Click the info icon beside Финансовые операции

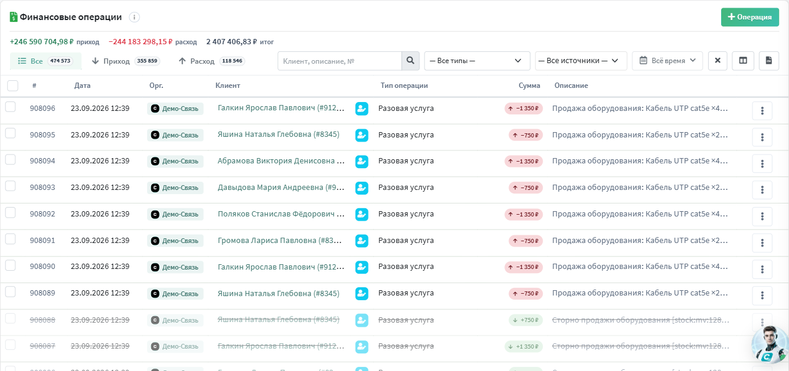(135, 17)
